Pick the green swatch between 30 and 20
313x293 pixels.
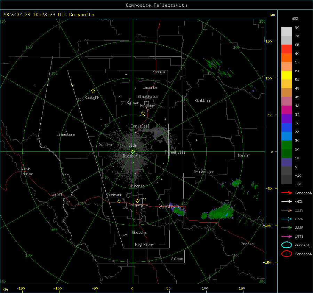click(287, 145)
